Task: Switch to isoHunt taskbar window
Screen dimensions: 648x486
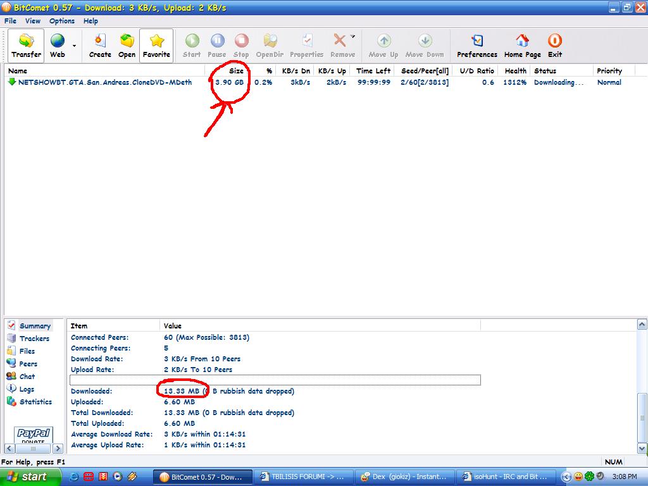Action: (506, 477)
